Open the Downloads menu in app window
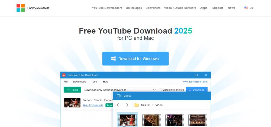The image size is (271, 127). tap(79, 82)
